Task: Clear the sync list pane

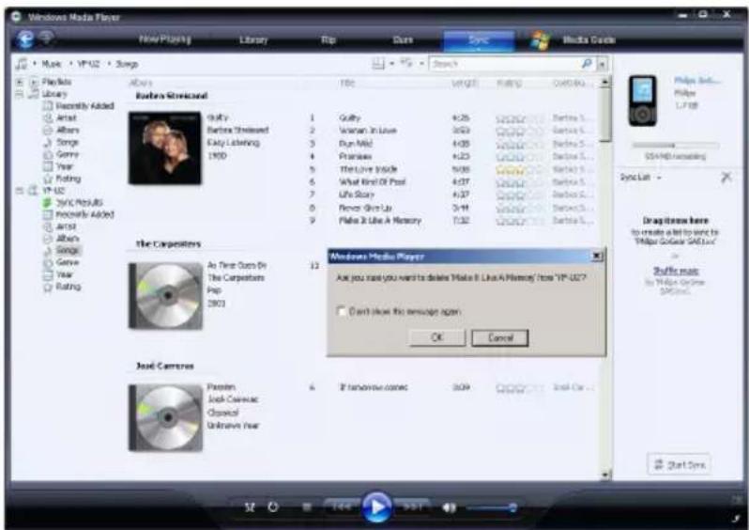Action: click(726, 178)
